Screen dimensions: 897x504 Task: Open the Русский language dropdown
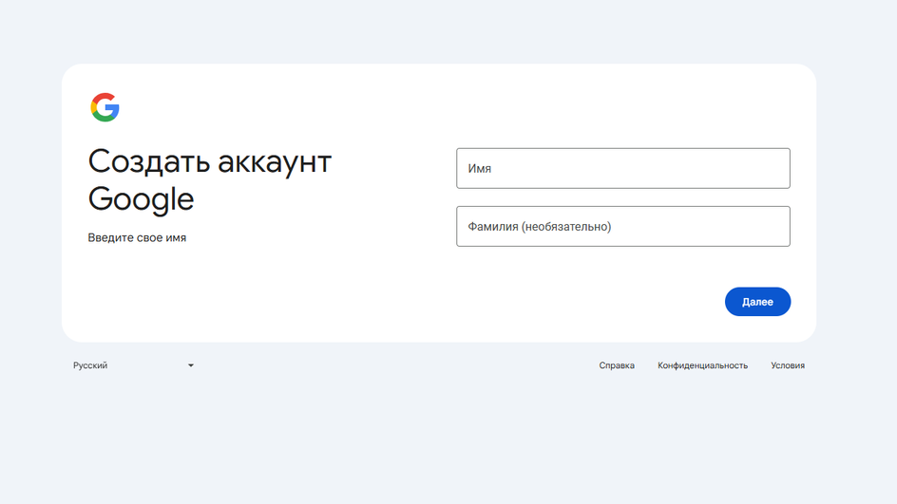tap(133, 365)
